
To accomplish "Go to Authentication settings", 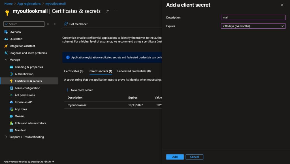I will [x=24, y=74].
